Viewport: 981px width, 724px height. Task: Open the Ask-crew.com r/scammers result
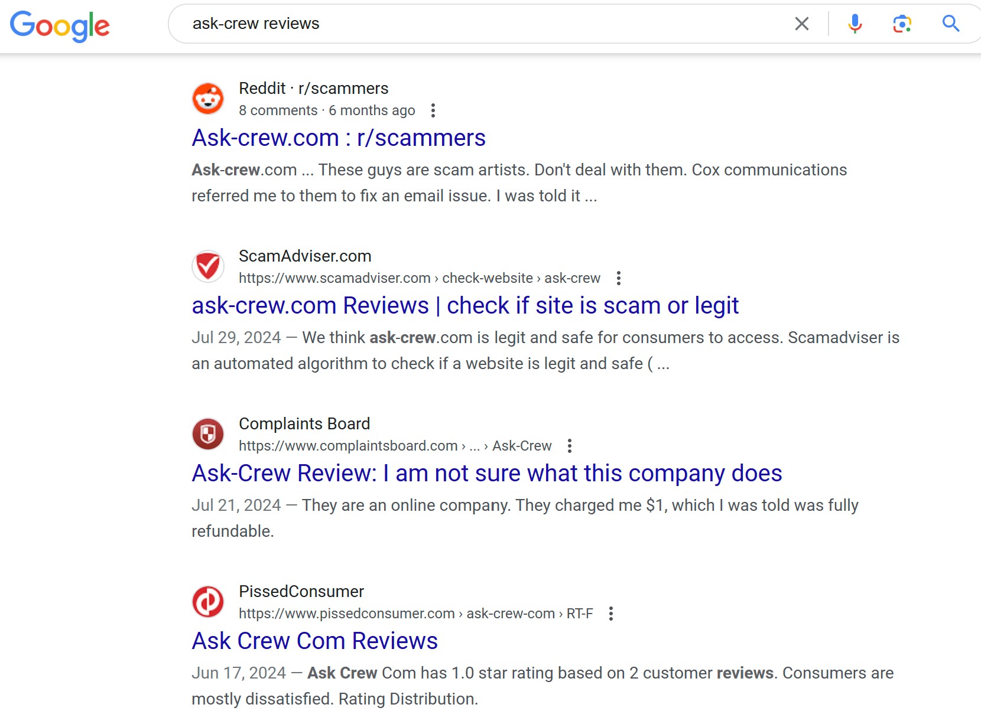tap(338, 138)
